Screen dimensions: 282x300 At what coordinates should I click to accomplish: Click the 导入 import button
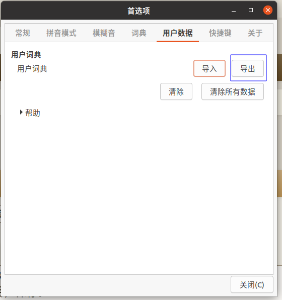pyautogui.click(x=209, y=68)
